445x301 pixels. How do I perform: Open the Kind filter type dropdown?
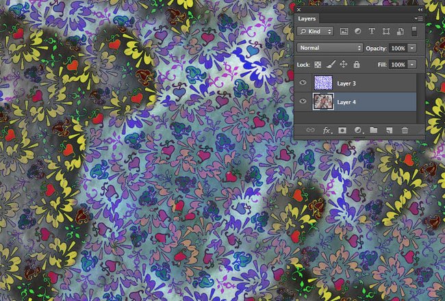[x=316, y=31]
